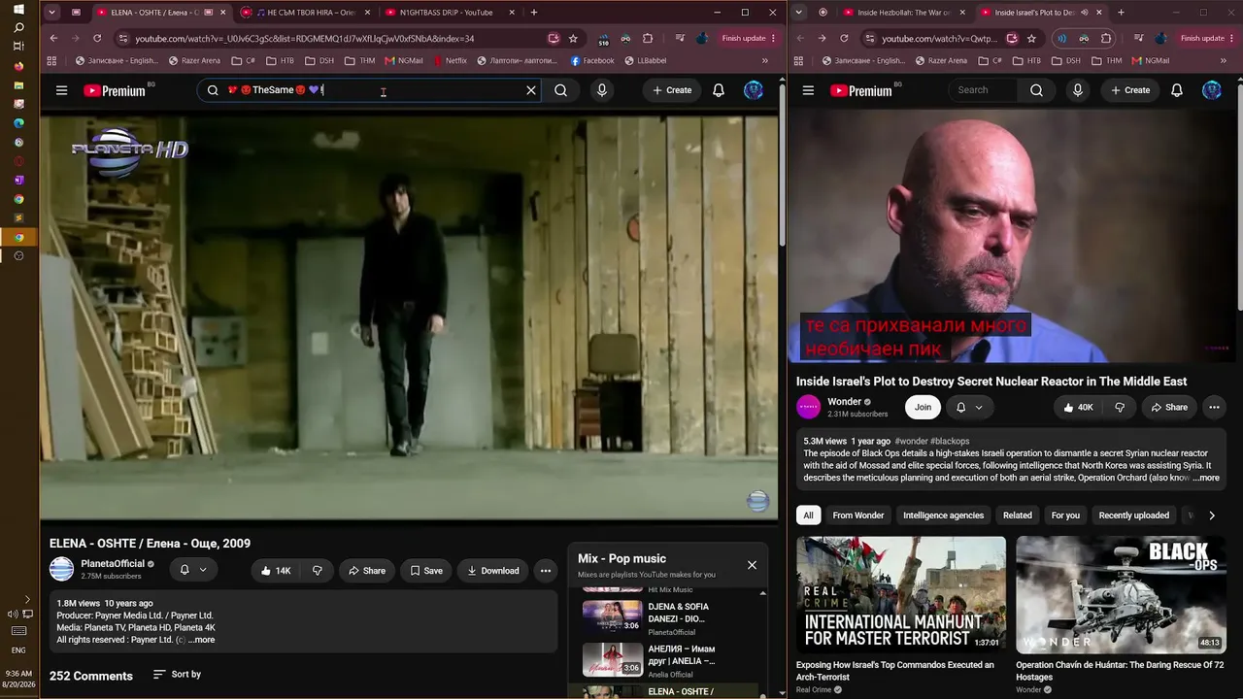Submit search with magnifier button, left window
1243x699 pixels.
(x=560, y=90)
